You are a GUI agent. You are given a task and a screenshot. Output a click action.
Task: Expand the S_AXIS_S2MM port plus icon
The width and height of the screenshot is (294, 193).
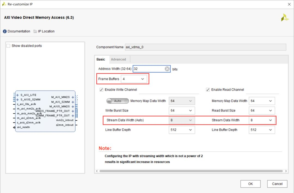[17, 99]
